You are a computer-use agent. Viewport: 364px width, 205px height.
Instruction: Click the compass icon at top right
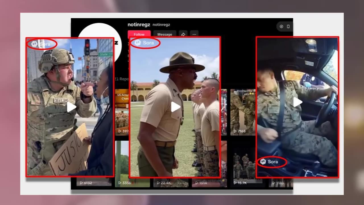pos(282,26)
